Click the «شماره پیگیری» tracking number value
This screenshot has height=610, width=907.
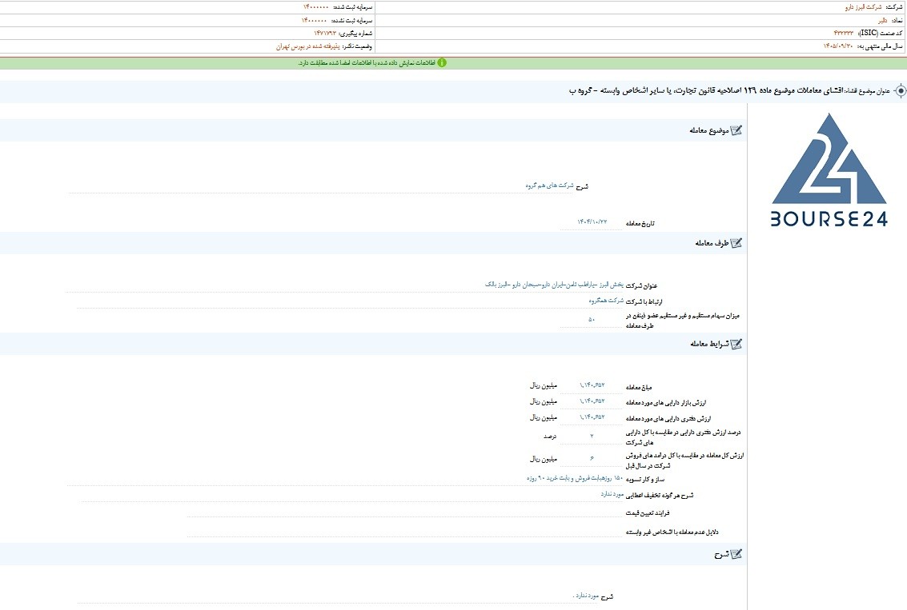[x=325, y=33]
